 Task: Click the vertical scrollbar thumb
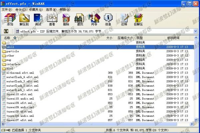[x=196, y=61]
